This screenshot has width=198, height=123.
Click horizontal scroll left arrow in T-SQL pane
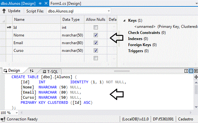pyautogui.click(x=22, y=113)
